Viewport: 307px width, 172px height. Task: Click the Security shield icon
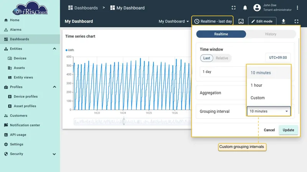pyautogui.click(x=6, y=154)
